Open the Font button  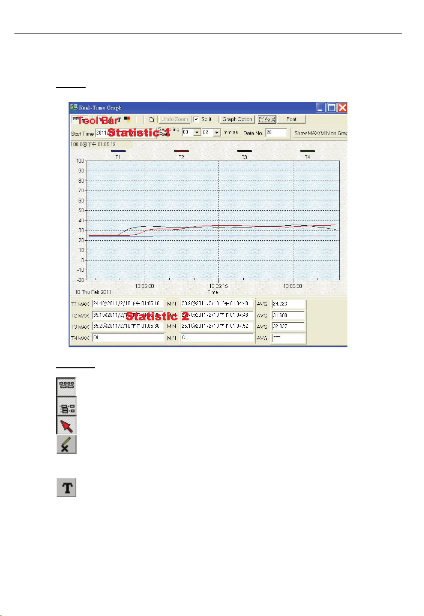tap(291, 120)
